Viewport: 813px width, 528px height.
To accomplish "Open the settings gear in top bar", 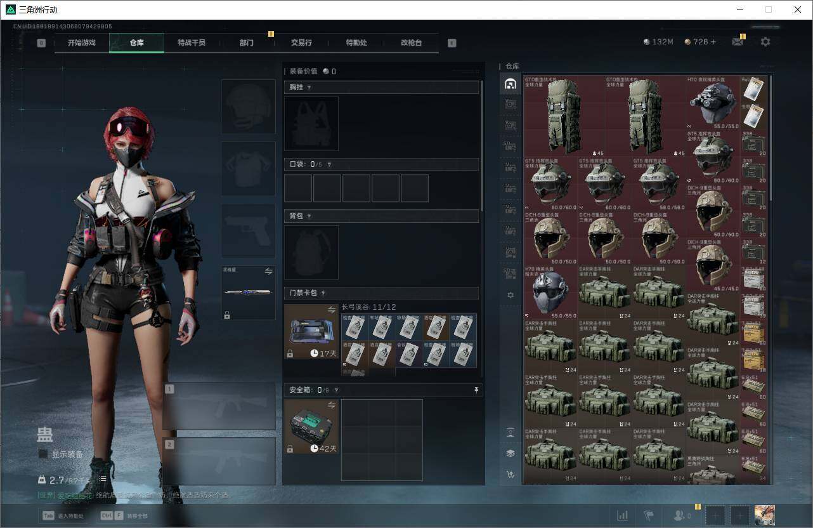I will click(x=765, y=42).
